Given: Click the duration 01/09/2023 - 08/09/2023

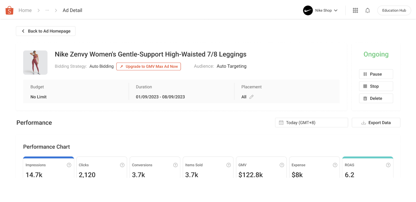Looking at the screenshot, I should pos(160,97).
